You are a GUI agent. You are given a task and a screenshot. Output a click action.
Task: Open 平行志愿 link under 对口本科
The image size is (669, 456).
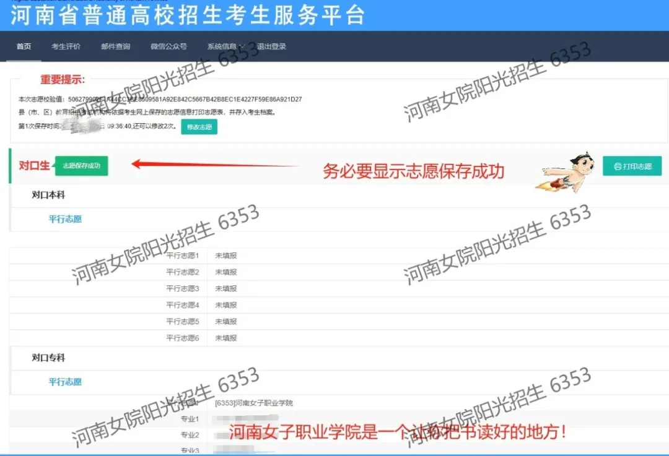click(65, 219)
